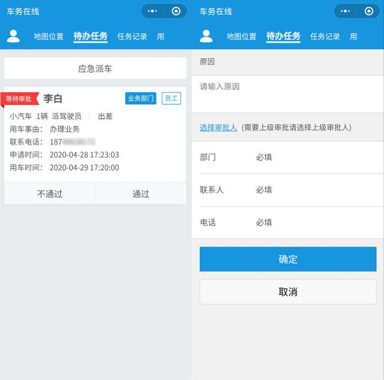The width and height of the screenshot is (384, 380).
Task: Open the three-dots menu in right screen header
Action: click(345, 11)
